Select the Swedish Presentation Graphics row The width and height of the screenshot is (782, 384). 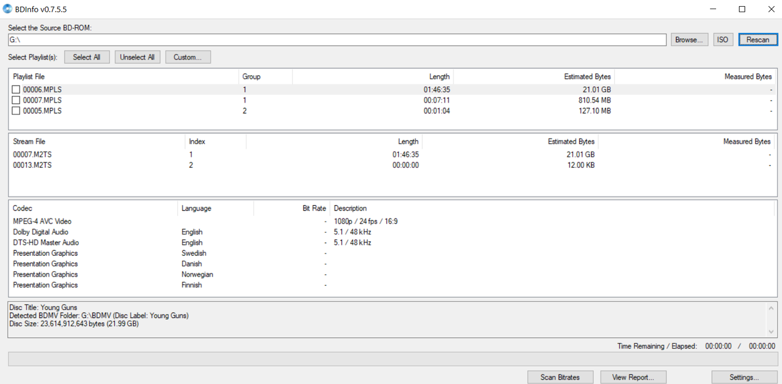click(392, 253)
